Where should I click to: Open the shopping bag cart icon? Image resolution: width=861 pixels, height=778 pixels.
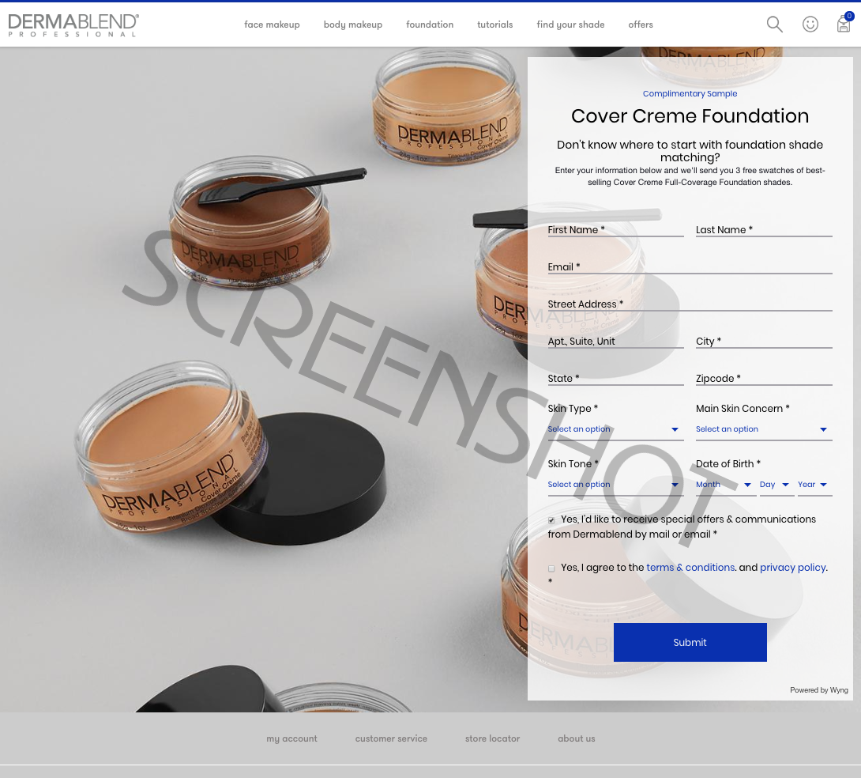(844, 23)
